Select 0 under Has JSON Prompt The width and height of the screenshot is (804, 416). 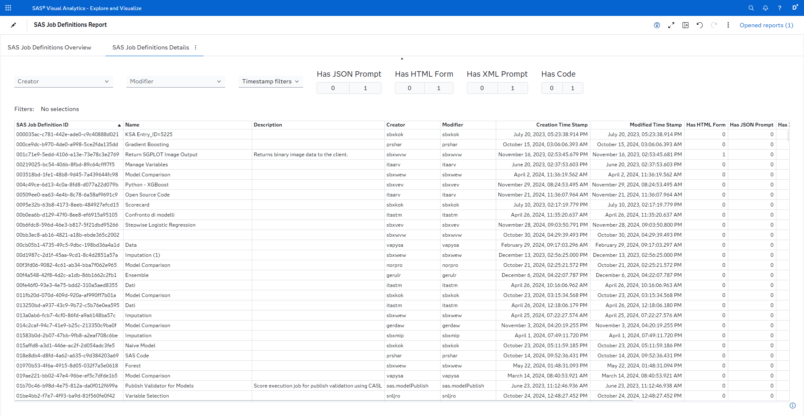click(x=333, y=88)
